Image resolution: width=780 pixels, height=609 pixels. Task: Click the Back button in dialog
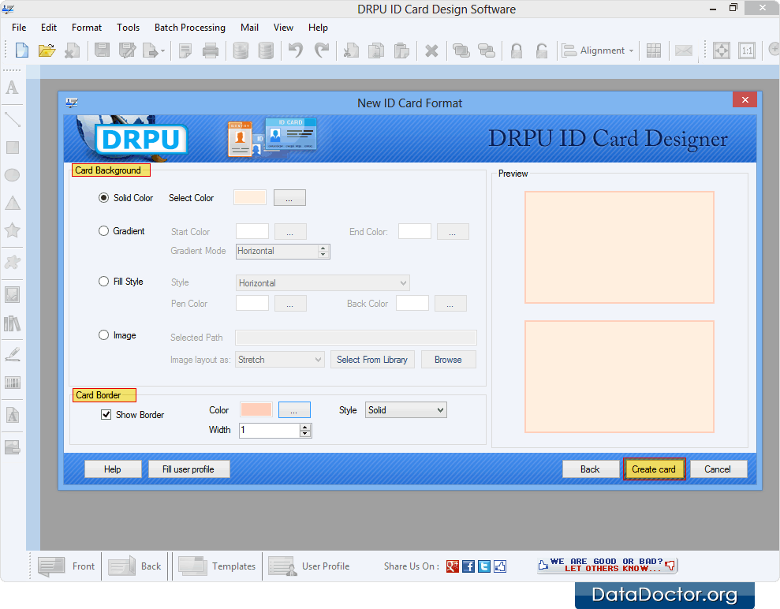point(590,469)
